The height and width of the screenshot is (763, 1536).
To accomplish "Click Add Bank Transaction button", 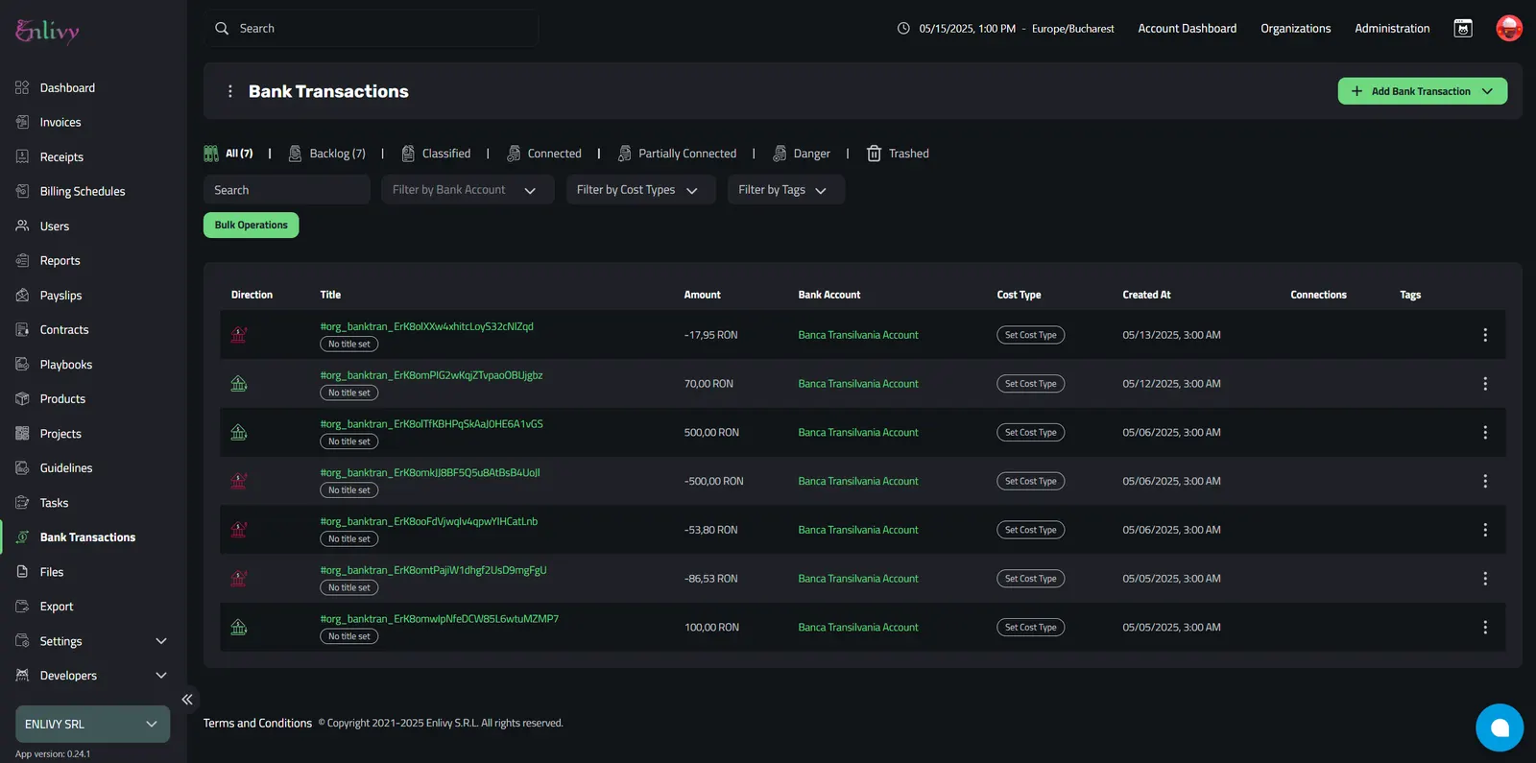I will tap(1422, 91).
